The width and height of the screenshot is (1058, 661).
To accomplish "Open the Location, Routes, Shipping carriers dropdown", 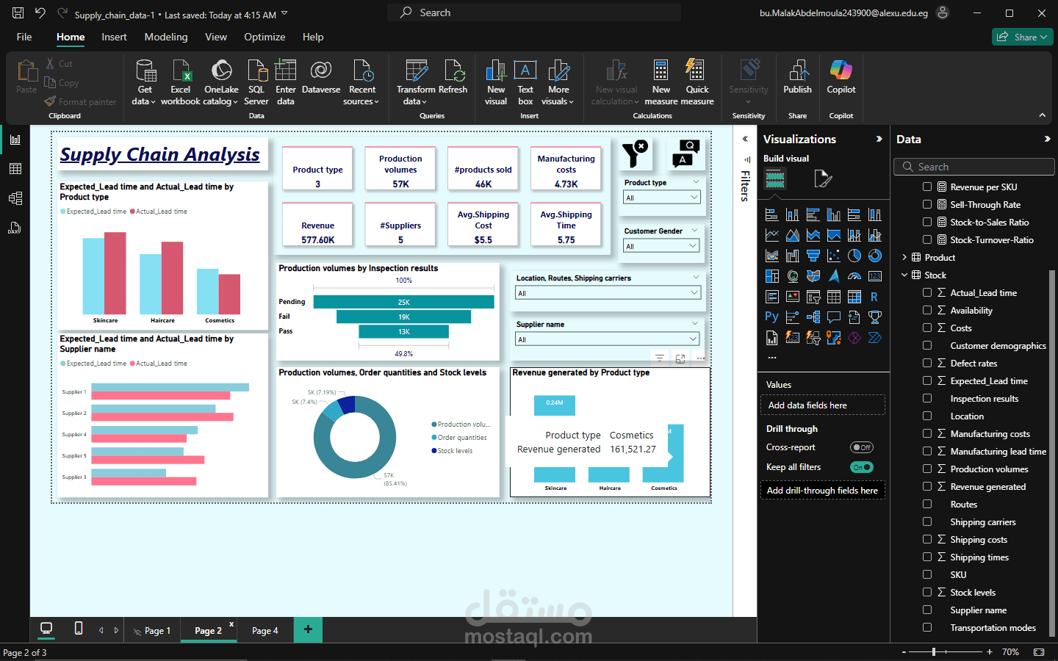I will pyautogui.click(x=608, y=293).
